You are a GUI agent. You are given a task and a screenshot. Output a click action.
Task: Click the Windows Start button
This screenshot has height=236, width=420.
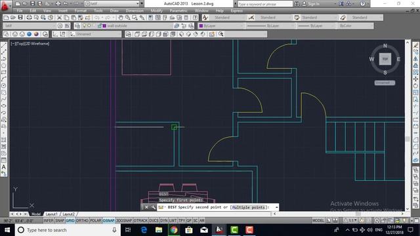7,230
